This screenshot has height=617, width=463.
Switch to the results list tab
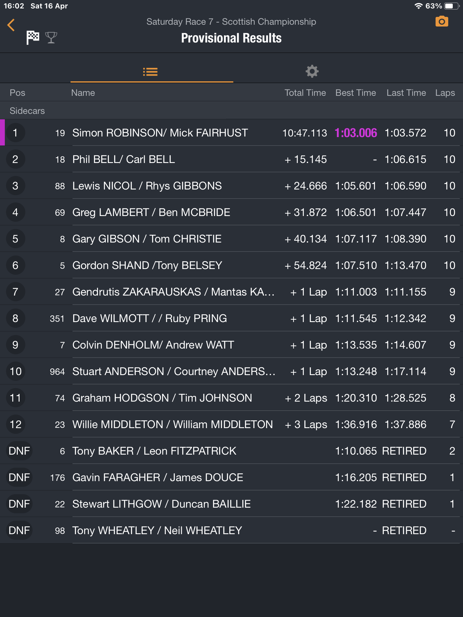150,72
